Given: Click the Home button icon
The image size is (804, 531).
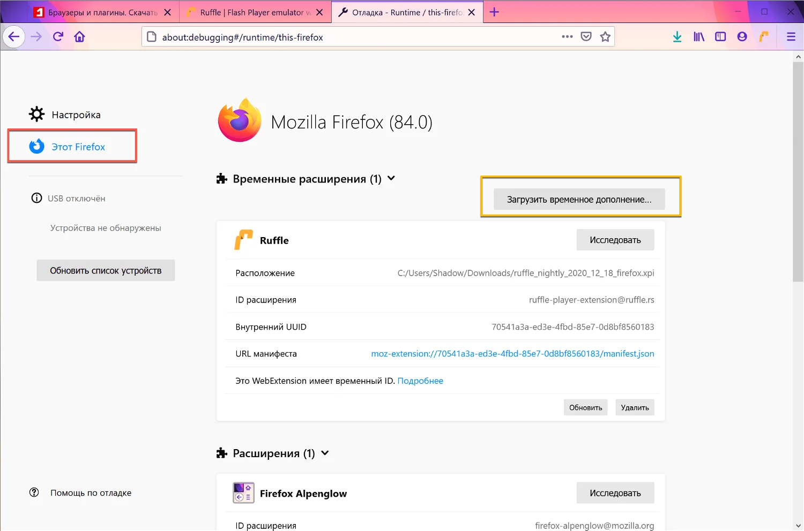Looking at the screenshot, I should point(80,37).
